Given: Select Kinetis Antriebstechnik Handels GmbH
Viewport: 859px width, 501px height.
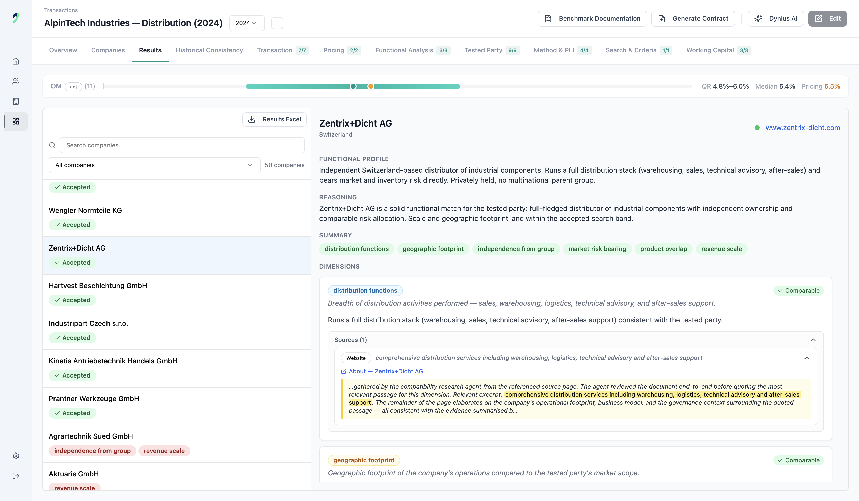Looking at the screenshot, I should [x=177, y=368].
